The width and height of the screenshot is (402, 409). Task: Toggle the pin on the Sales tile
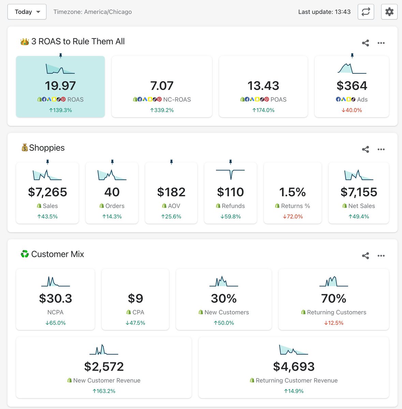[x=47, y=162]
